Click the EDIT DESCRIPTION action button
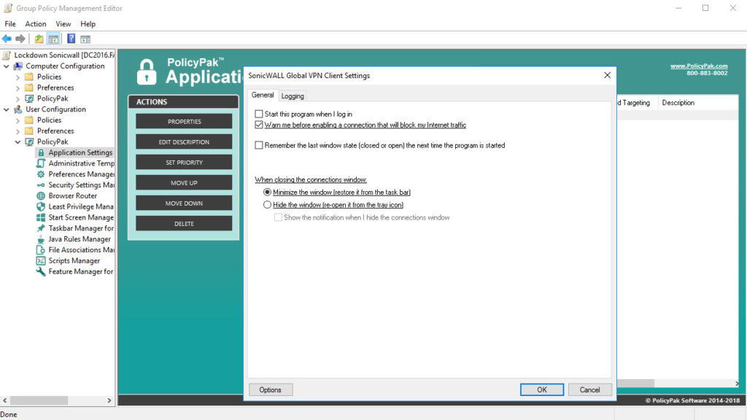The image size is (747, 420). [184, 142]
